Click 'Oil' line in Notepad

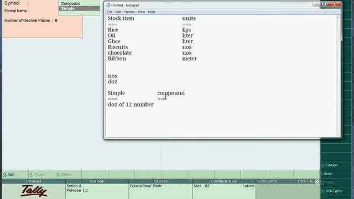(112, 35)
